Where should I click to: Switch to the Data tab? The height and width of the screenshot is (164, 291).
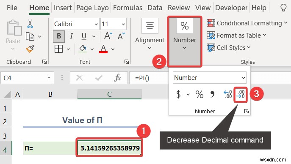155,8
